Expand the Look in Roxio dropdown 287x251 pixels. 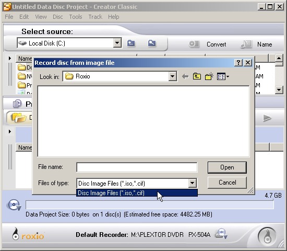click(172, 76)
